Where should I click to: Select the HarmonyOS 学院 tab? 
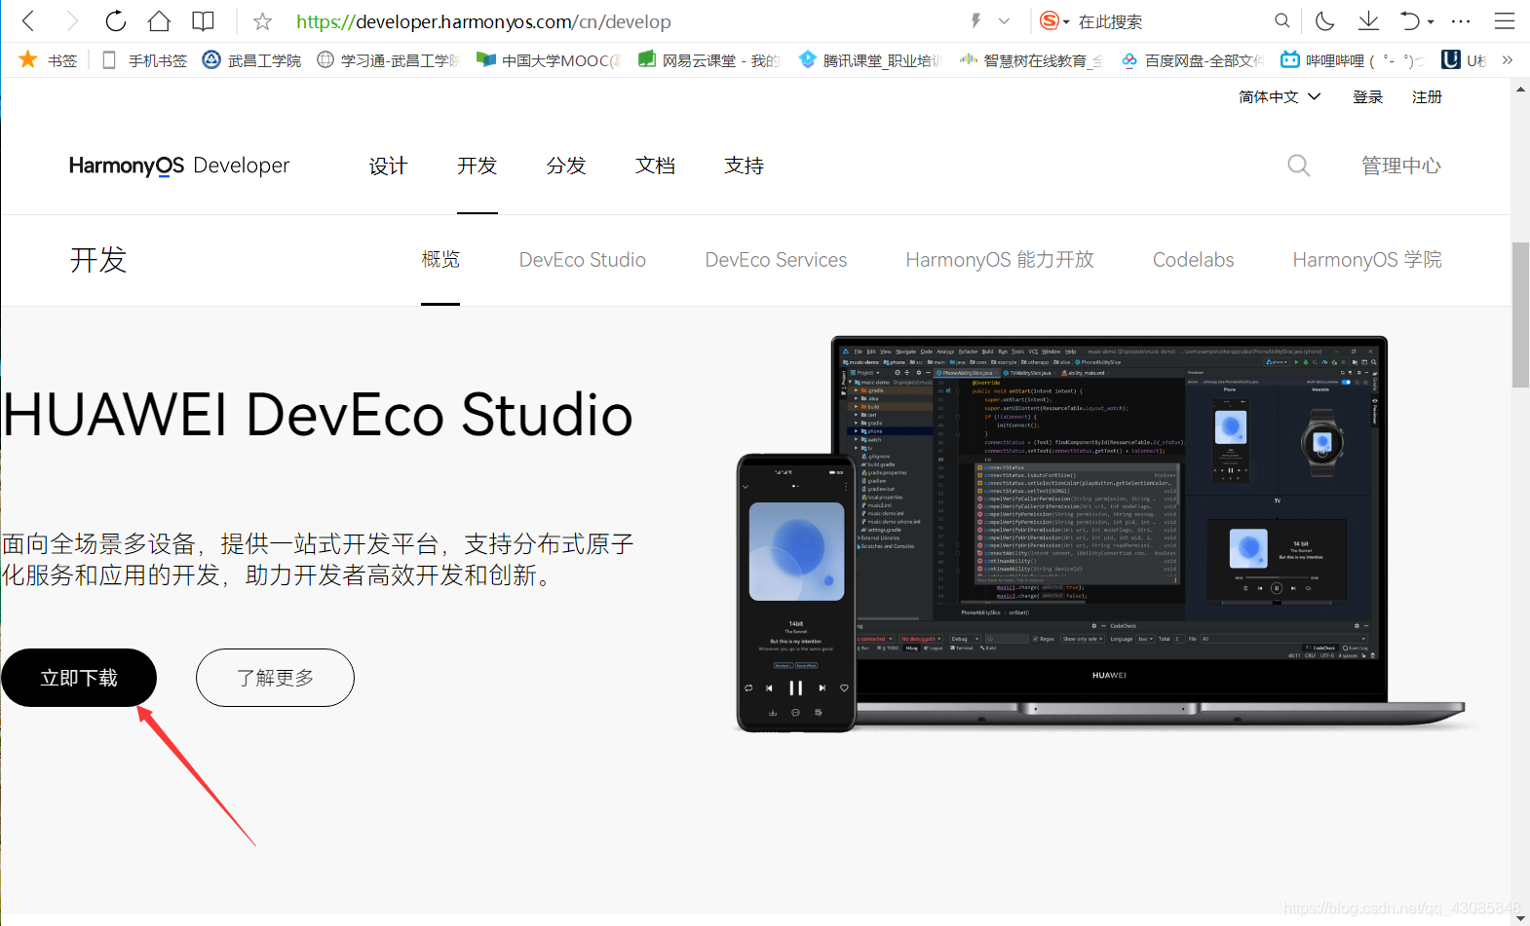1367,260
